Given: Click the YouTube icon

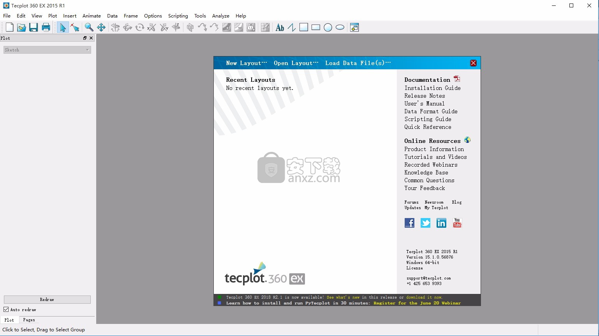Looking at the screenshot, I should coord(457,223).
